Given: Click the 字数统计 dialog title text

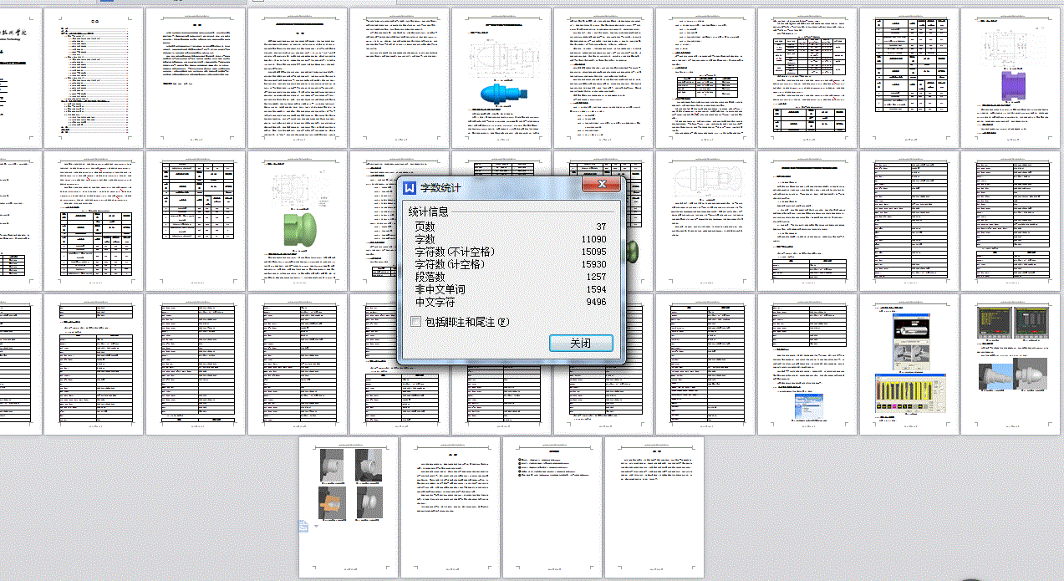Looking at the screenshot, I should tap(440, 188).
